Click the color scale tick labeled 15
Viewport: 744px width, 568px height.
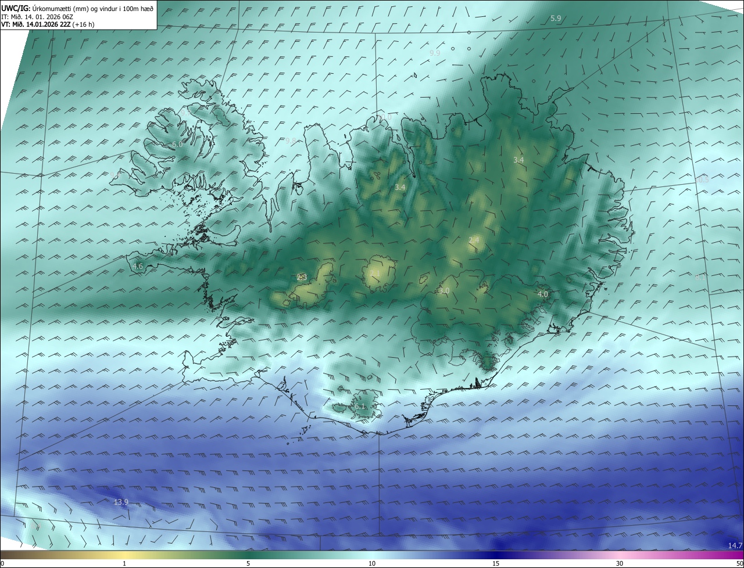496,563
